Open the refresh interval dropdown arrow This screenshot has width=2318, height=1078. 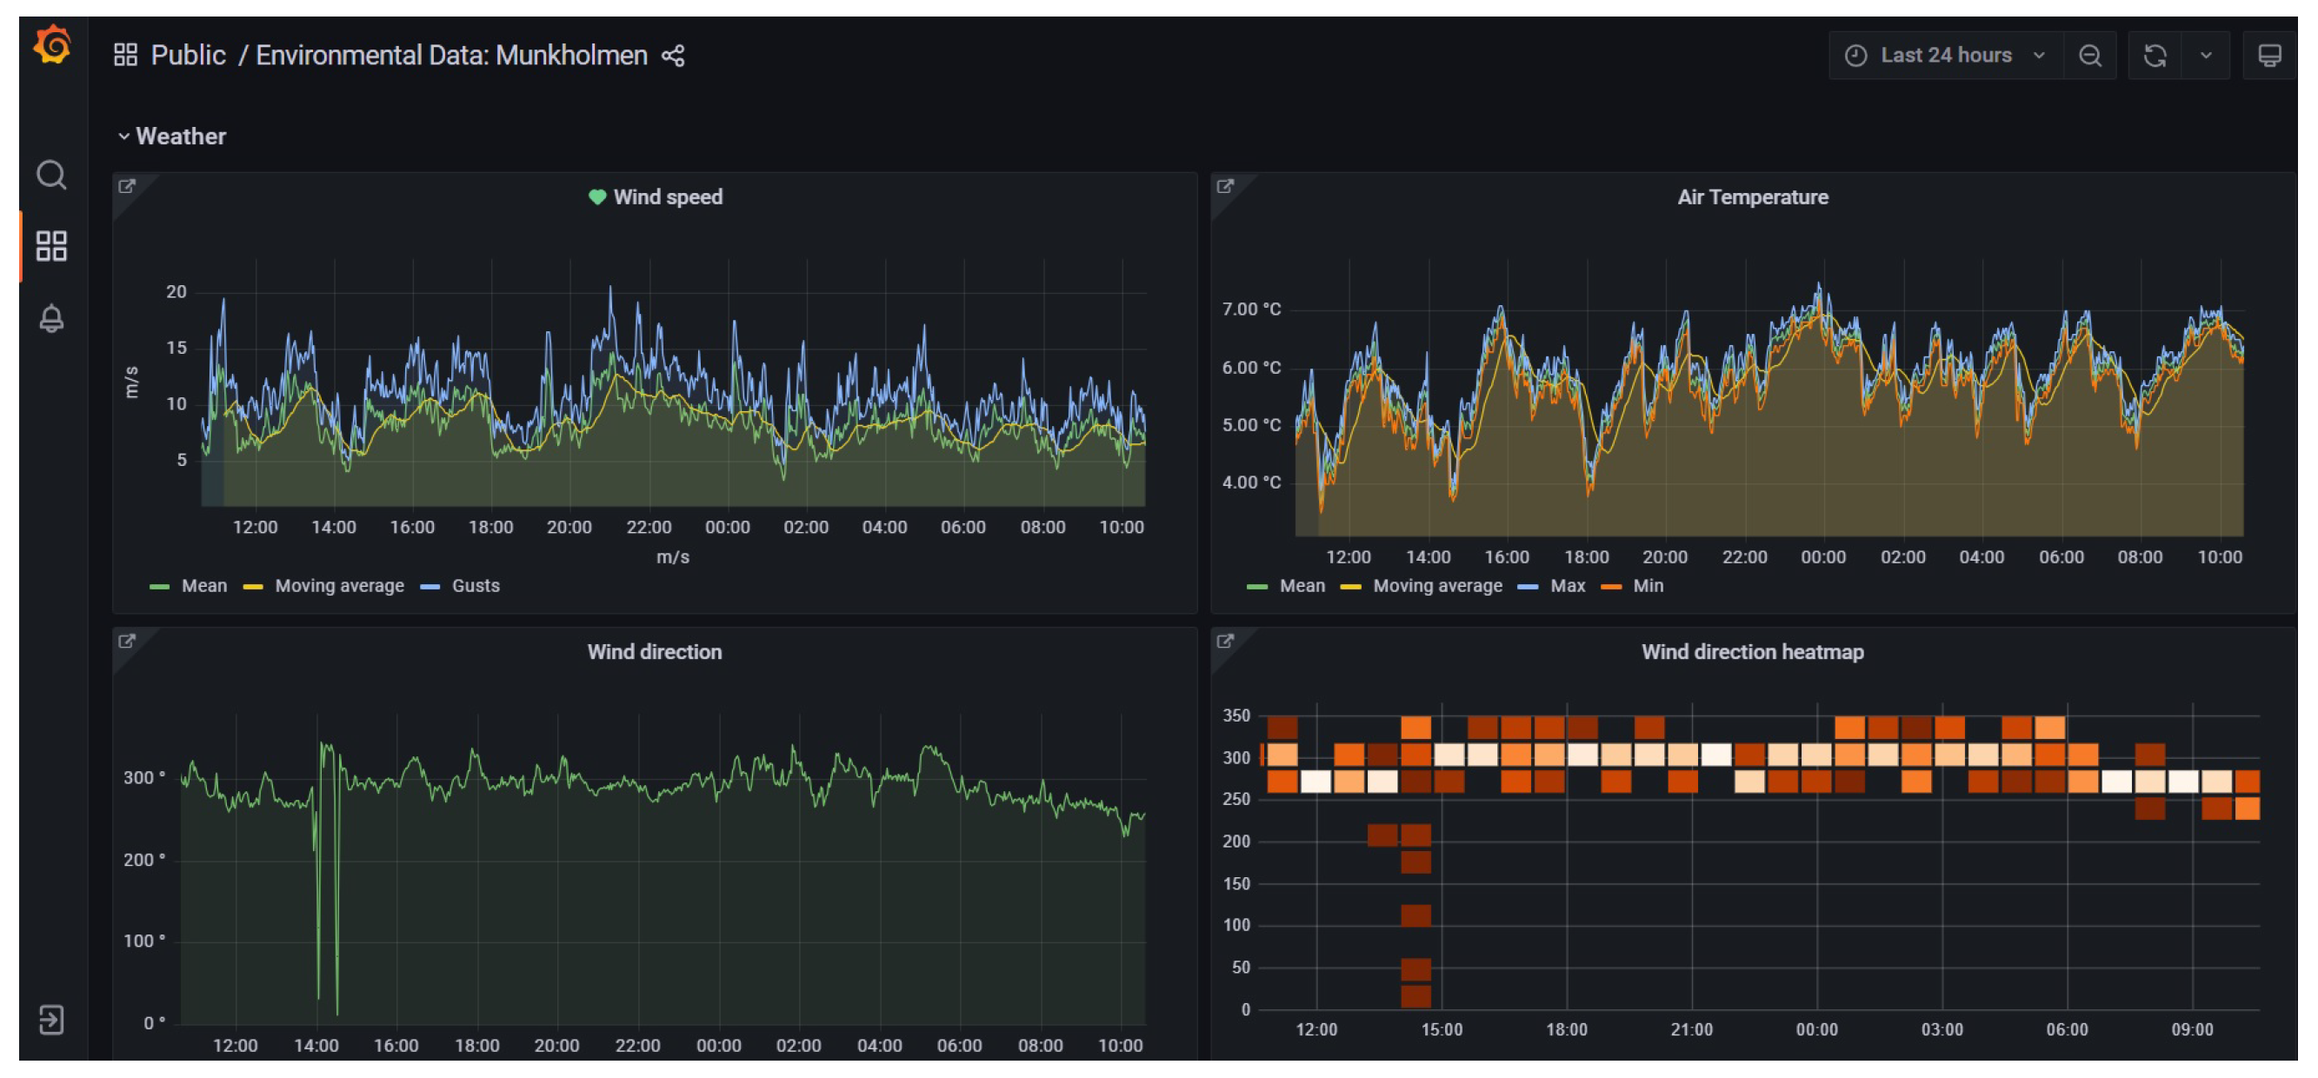tap(2206, 56)
